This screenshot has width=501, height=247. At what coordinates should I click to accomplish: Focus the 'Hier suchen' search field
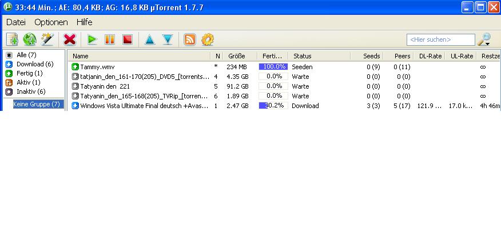pos(440,39)
